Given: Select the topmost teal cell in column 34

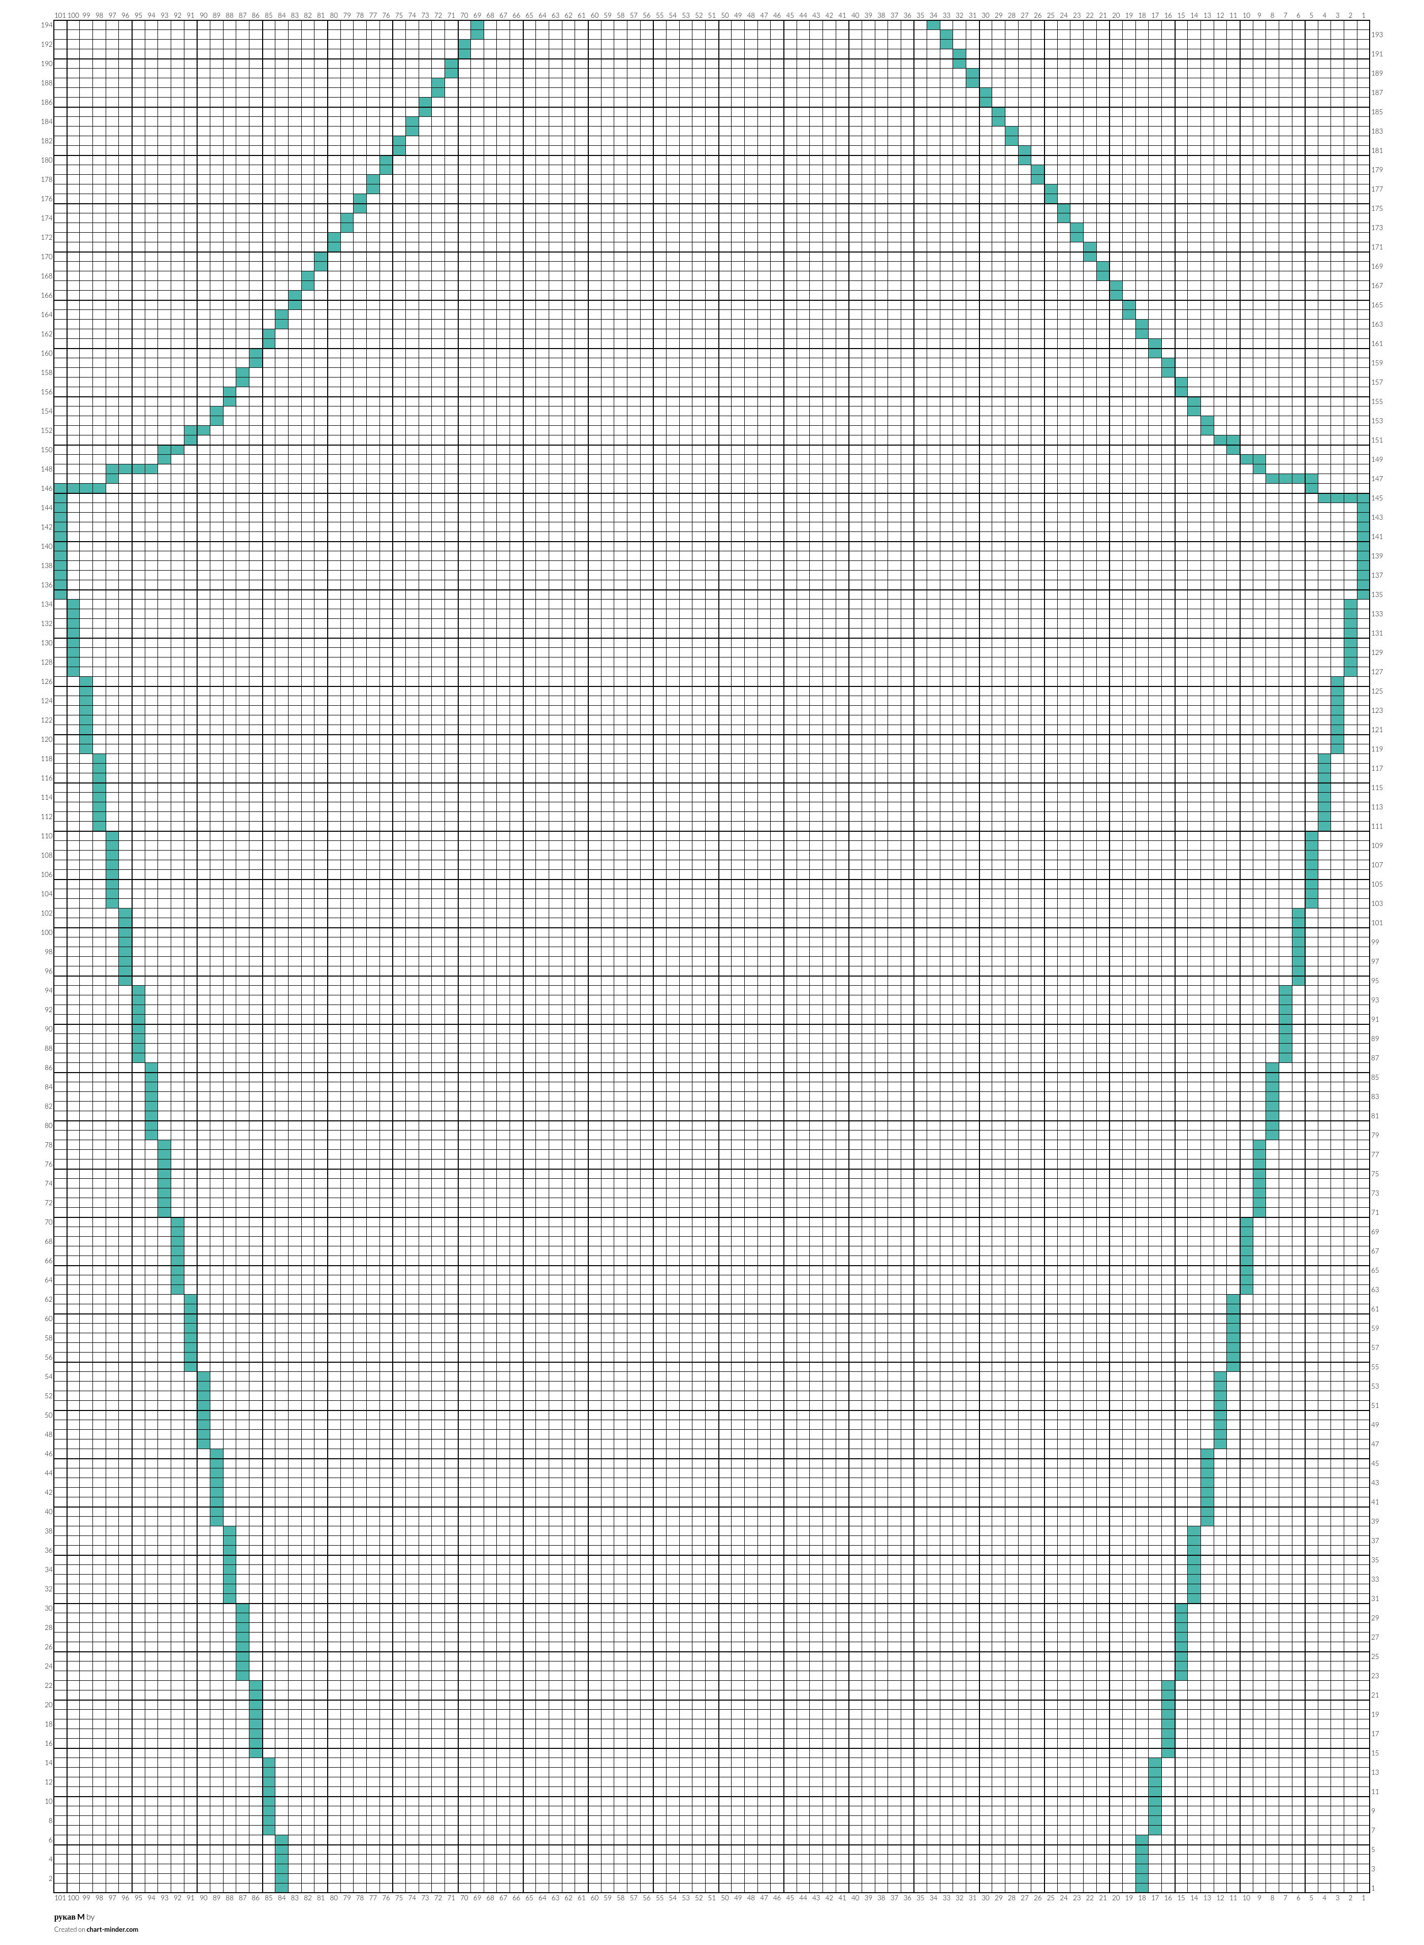Looking at the screenshot, I should click(x=934, y=26).
